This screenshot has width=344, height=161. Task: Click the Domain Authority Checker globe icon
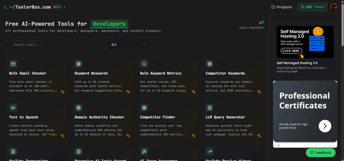[x=79, y=108]
